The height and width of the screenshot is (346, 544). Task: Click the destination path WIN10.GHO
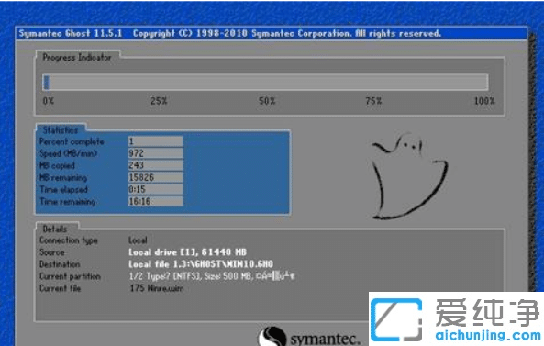click(201, 264)
